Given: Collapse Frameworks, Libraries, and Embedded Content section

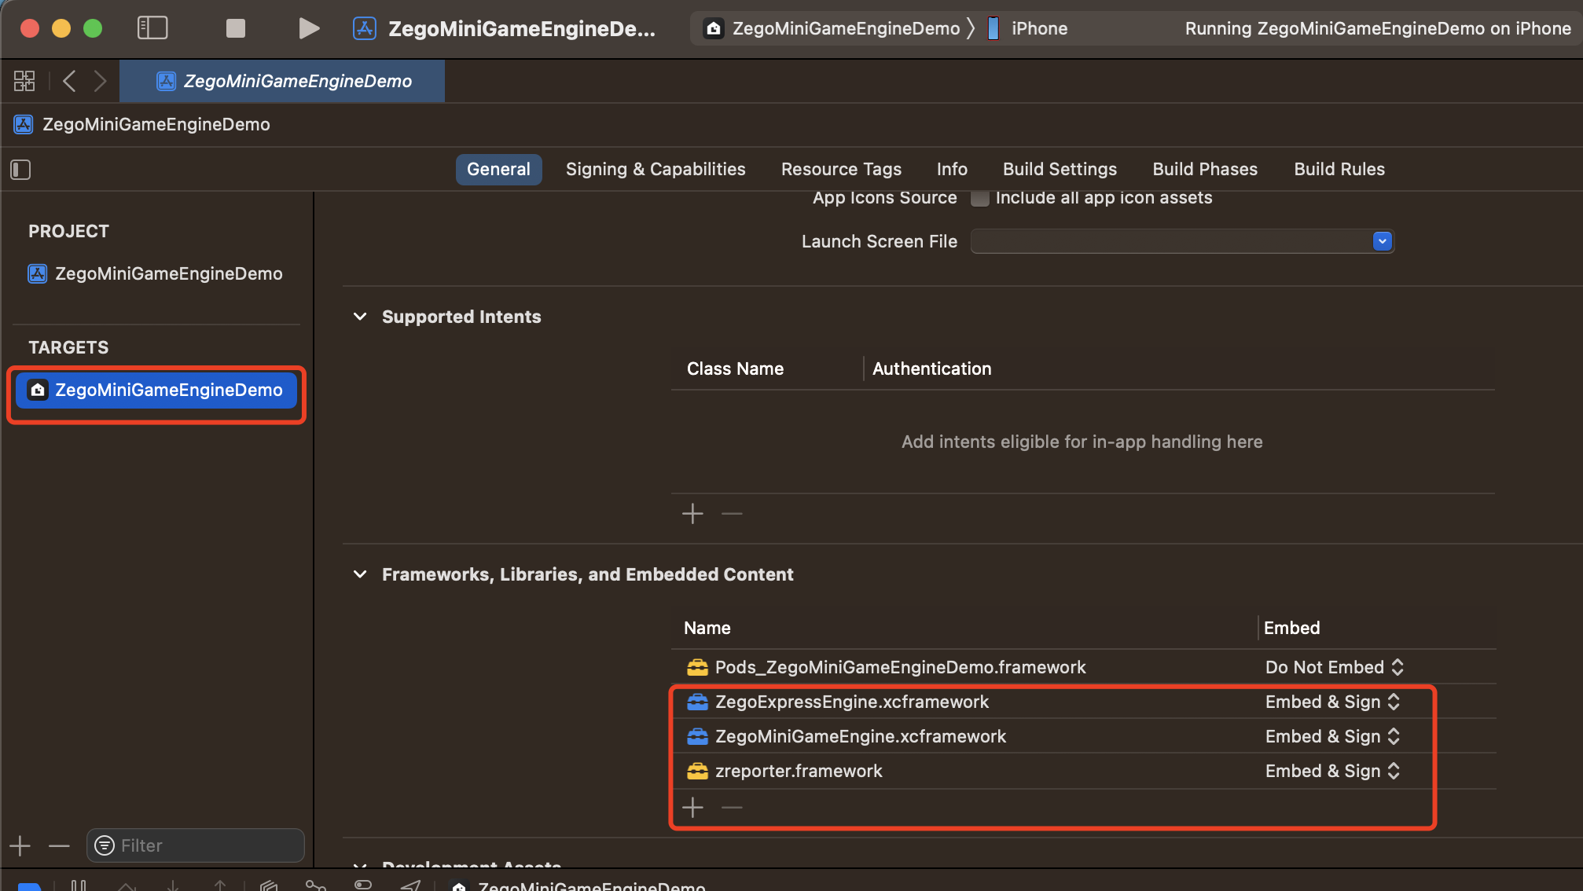Looking at the screenshot, I should point(360,574).
